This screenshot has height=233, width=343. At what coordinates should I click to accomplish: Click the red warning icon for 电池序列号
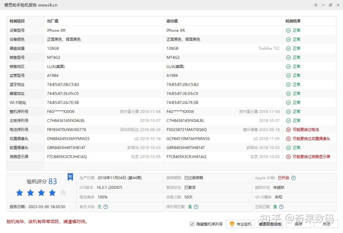tap(288, 130)
